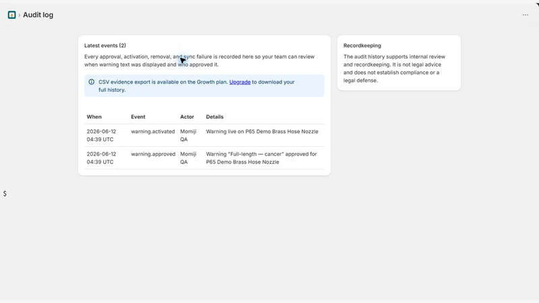This screenshot has height=303, width=539.
Task: Click the Details column header
Action: 214,116
